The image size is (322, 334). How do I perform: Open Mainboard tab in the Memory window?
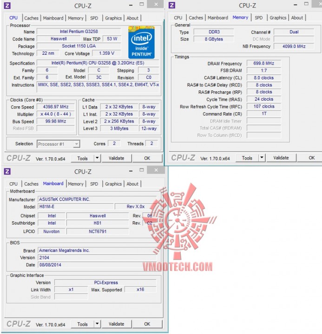click(x=217, y=18)
